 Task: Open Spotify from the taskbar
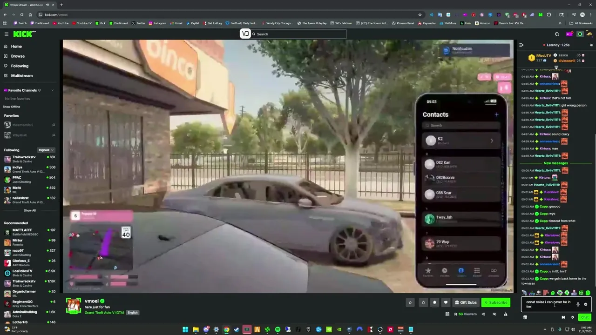[278, 329]
